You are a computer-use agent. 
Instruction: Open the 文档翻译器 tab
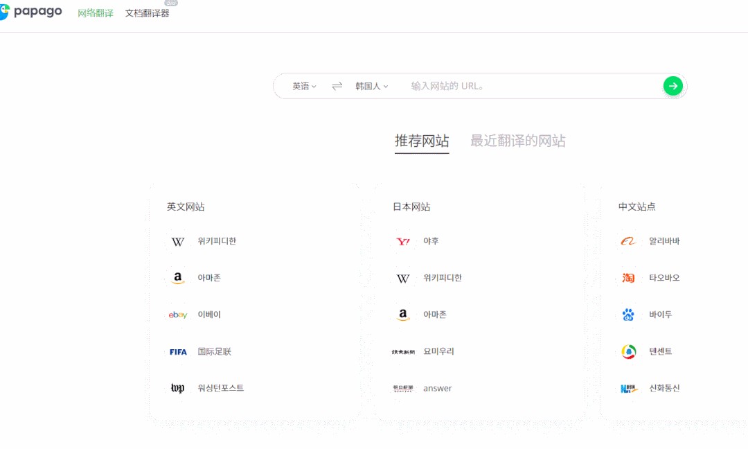147,13
